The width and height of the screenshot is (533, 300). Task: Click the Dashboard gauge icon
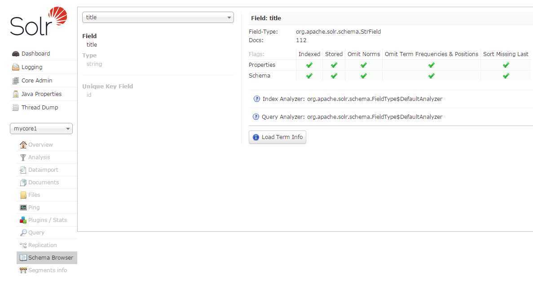pyautogui.click(x=16, y=54)
